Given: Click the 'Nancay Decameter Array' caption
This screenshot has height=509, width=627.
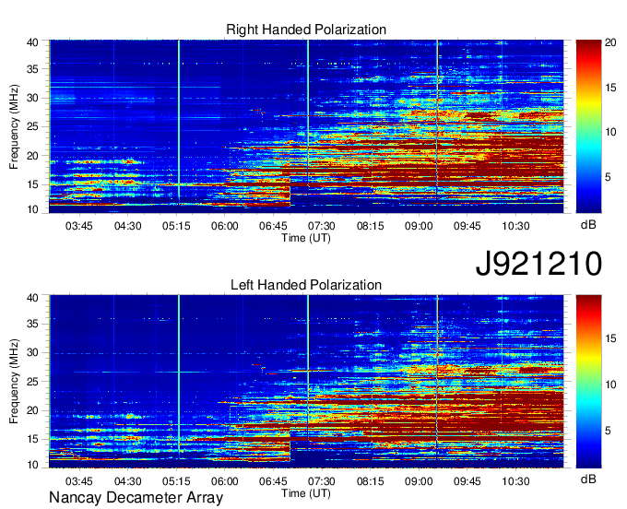Looking at the screenshot, I should click(136, 498).
